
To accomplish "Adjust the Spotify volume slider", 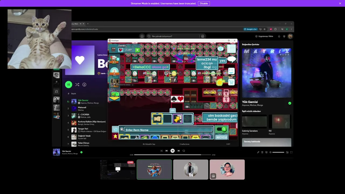I will click(278, 152).
